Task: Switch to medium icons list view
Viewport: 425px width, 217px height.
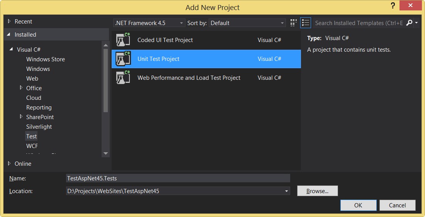Action: pyautogui.click(x=306, y=23)
